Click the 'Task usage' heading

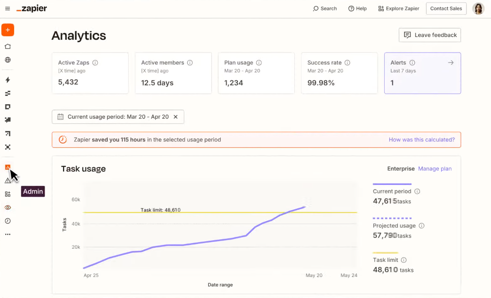tap(83, 168)
